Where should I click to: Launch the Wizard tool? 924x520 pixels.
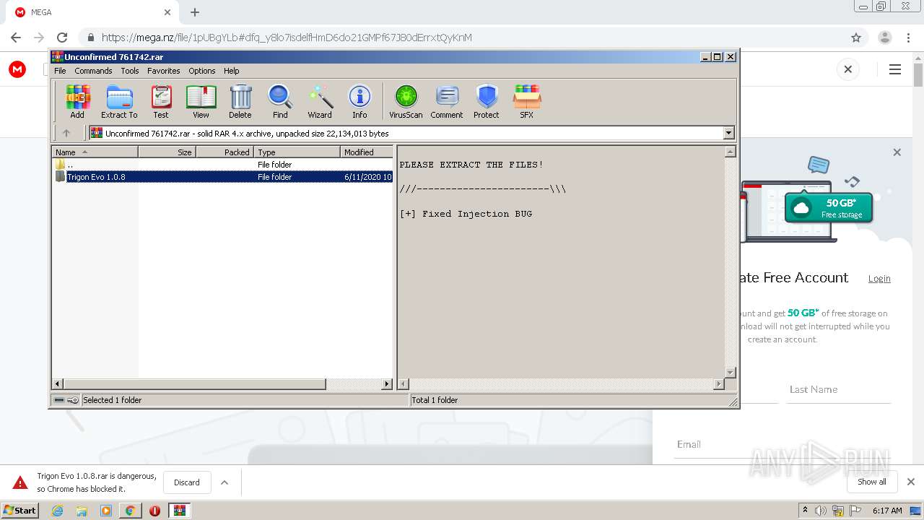coord(320,102)
